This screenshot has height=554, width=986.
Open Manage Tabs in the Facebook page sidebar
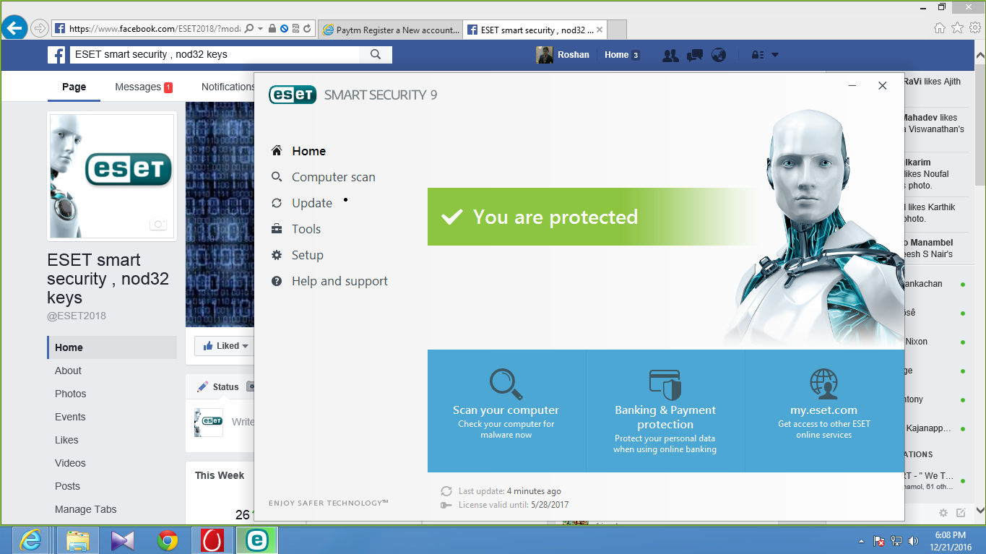click(85, 509)
